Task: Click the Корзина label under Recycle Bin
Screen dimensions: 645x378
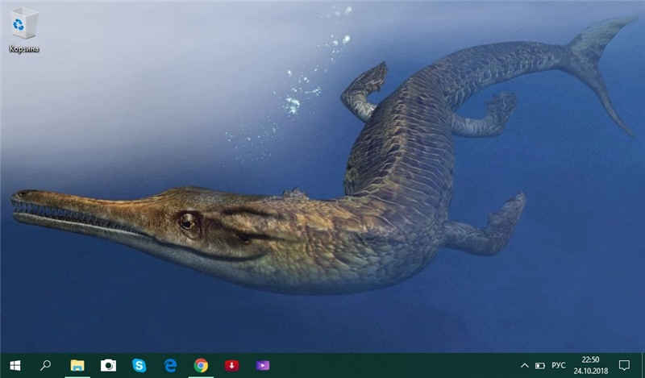Action: point(23,49)
